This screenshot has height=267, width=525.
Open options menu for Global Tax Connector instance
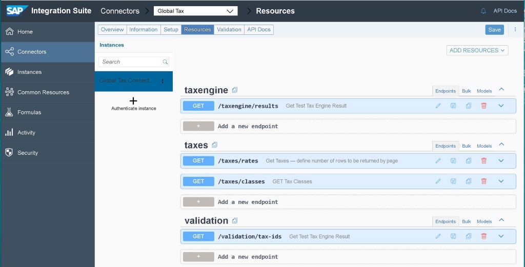click(163, 81)
